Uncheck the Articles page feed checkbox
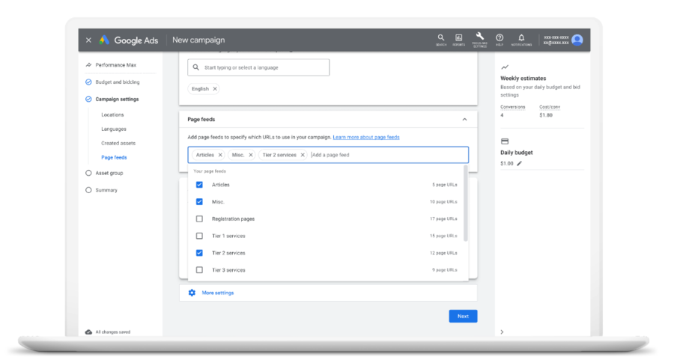The height and width of the screenshot is (357, 674). (x=199, y=185)
